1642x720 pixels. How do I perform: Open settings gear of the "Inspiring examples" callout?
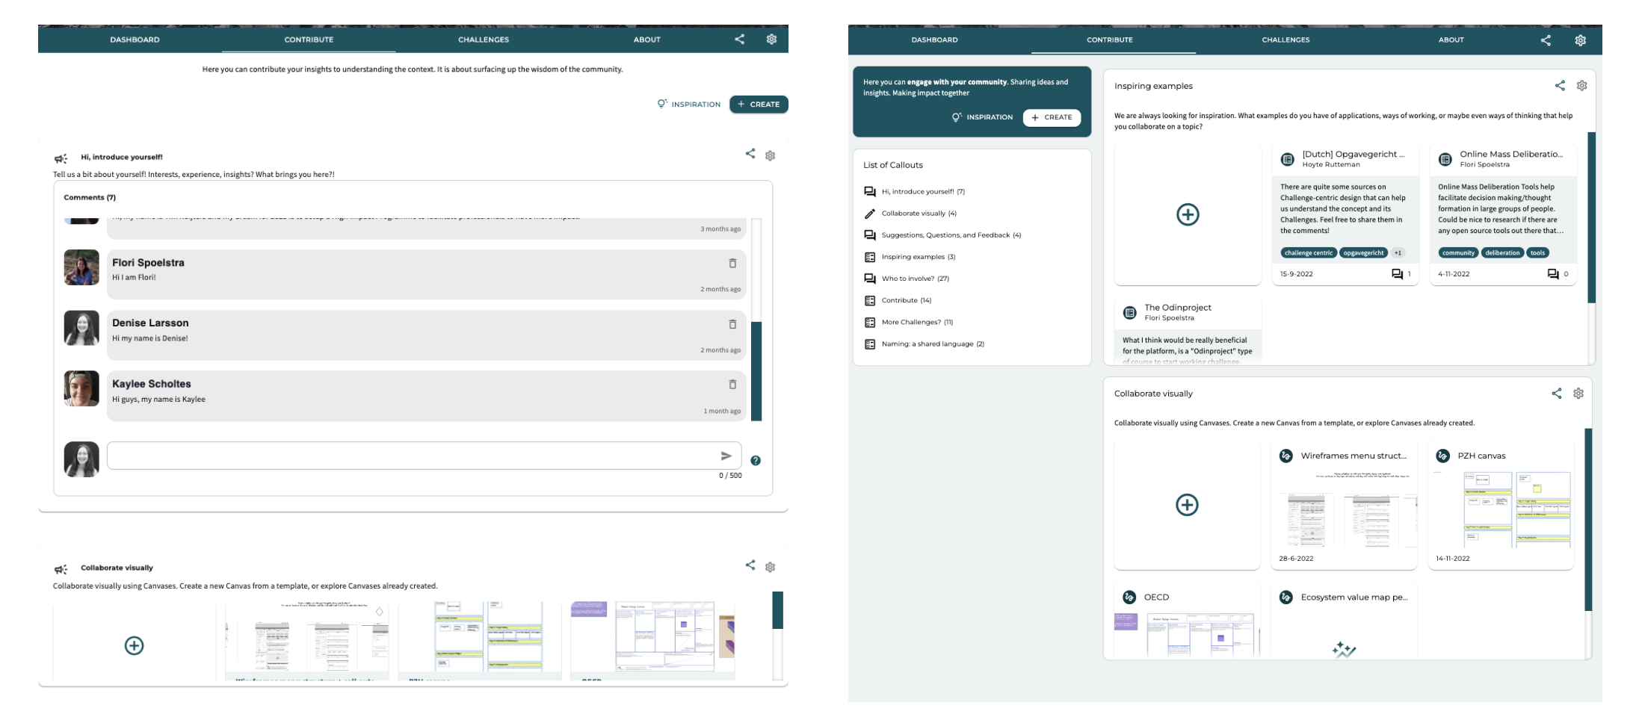[1581, 86]
